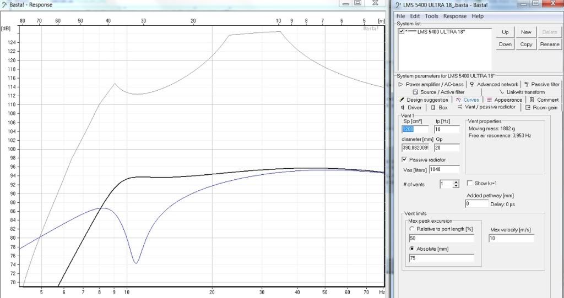
Task: Untick the LMS 5400 ULTRA 18" system checkbox
Action: pyautogui.click(x=402, y=31)
